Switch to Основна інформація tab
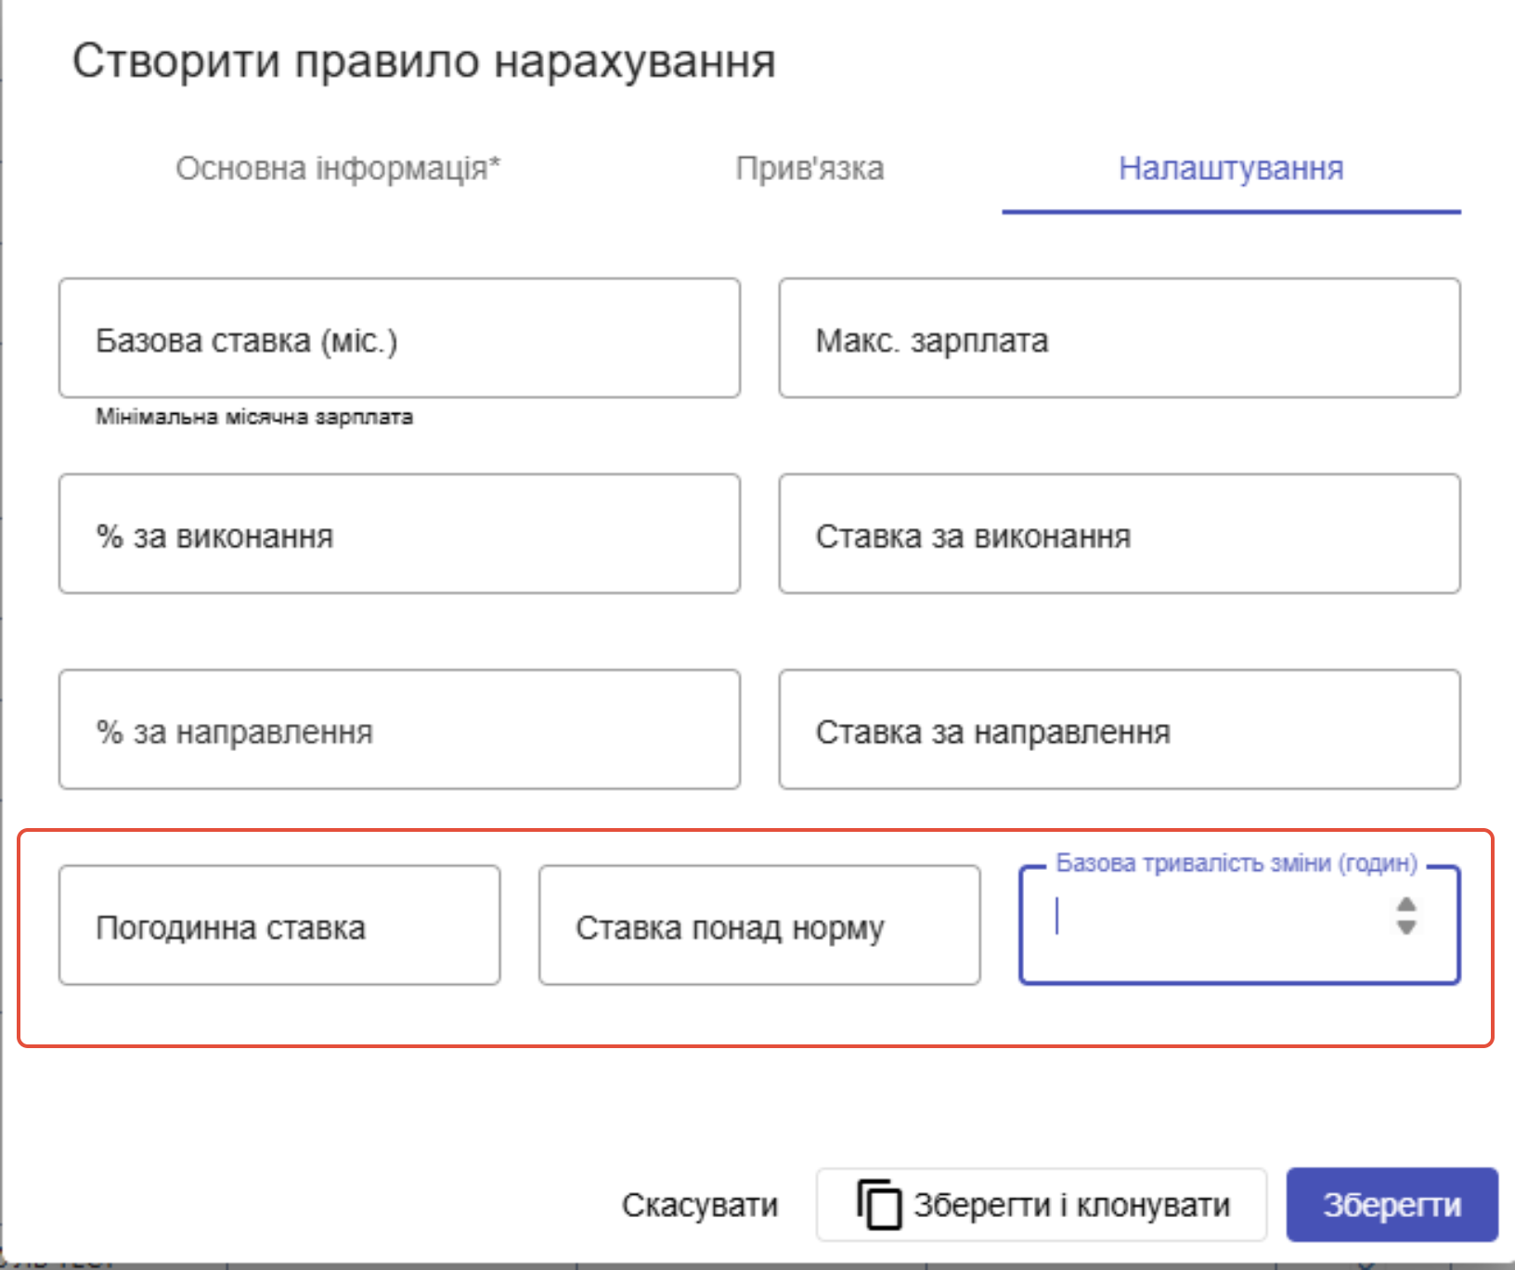Viewport: 1515px width, 1270px height. 338,169
